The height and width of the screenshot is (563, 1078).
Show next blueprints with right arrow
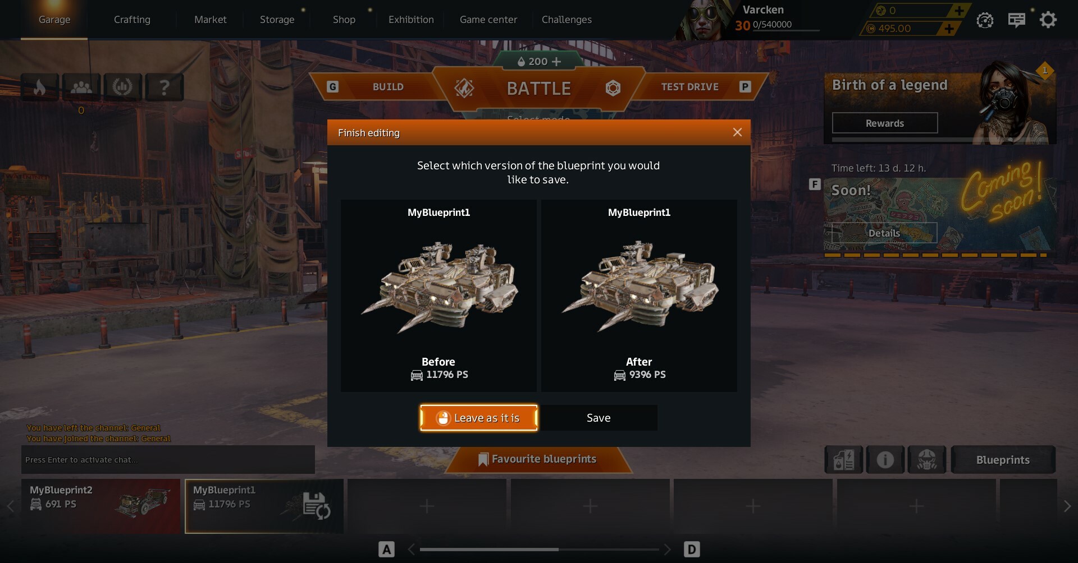[x=1067, y=506]
